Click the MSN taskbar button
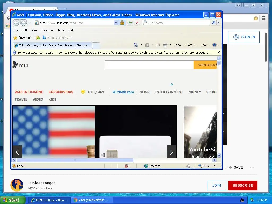 49,200
